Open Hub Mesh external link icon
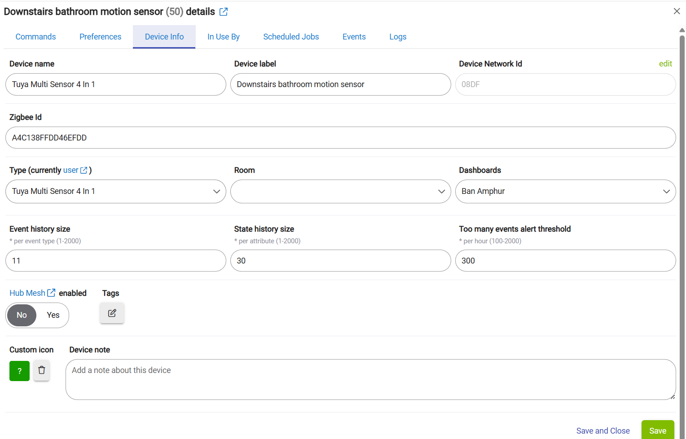The width and height of the screenshot is (686, 439). pyautogui.click(x=51, y=293)
